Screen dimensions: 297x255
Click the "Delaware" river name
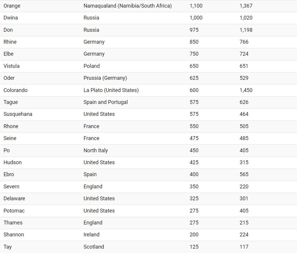pos(14,199)
